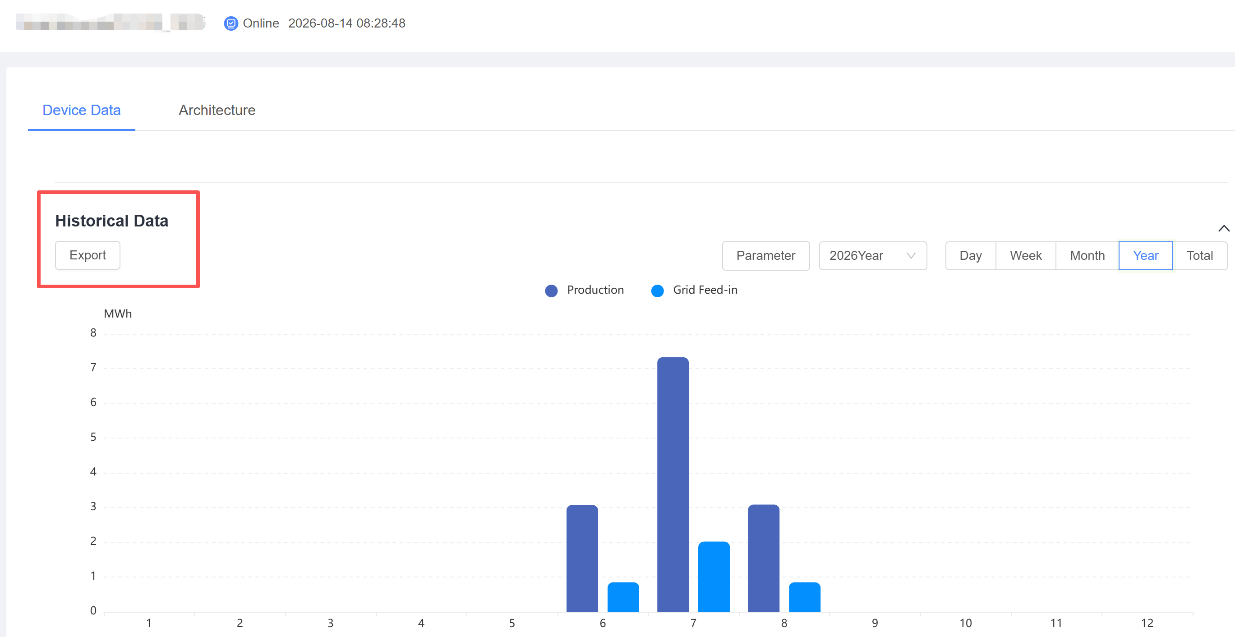Click the y-axis value 5
This screenshot has height=637, width=1235.
93,437
